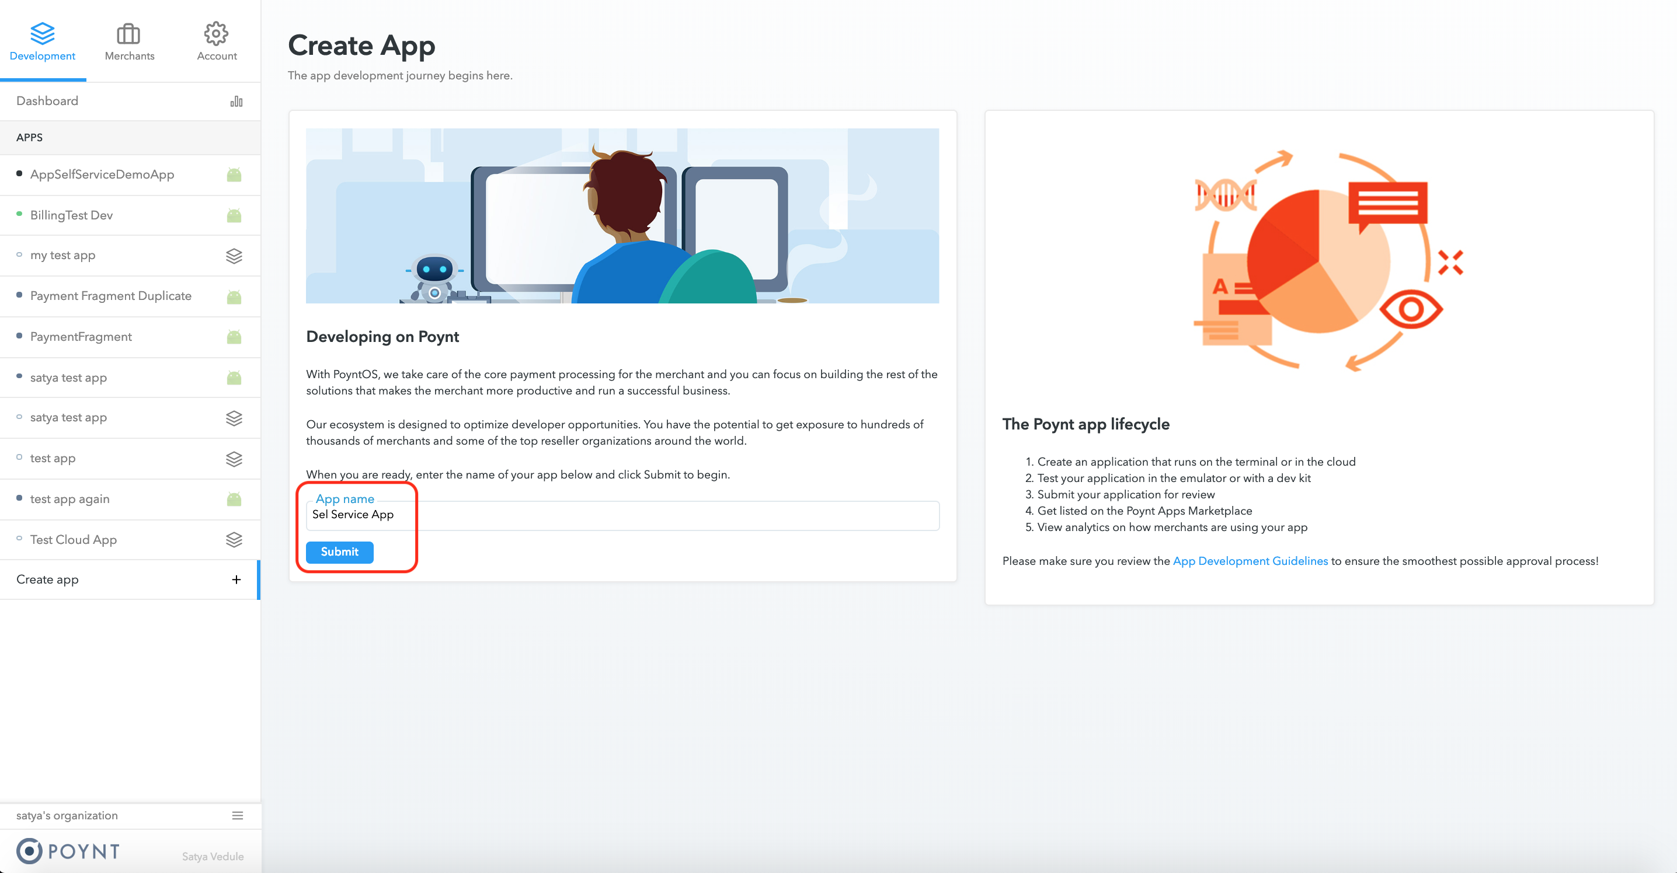Expand the Create app section with plus icon
The height and width of the screenshot is (873, 1677).
[236, 579]
